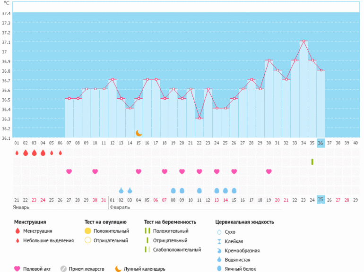The width and height of the screenshot is (364, 272).
Task: Click the green pregnancy test mark on day 35
Action: (312, 162)
